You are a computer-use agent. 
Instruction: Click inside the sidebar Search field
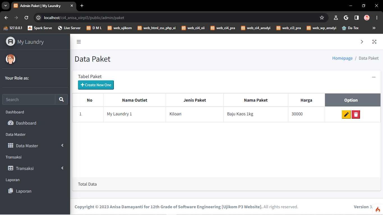[x=28, y=99]
